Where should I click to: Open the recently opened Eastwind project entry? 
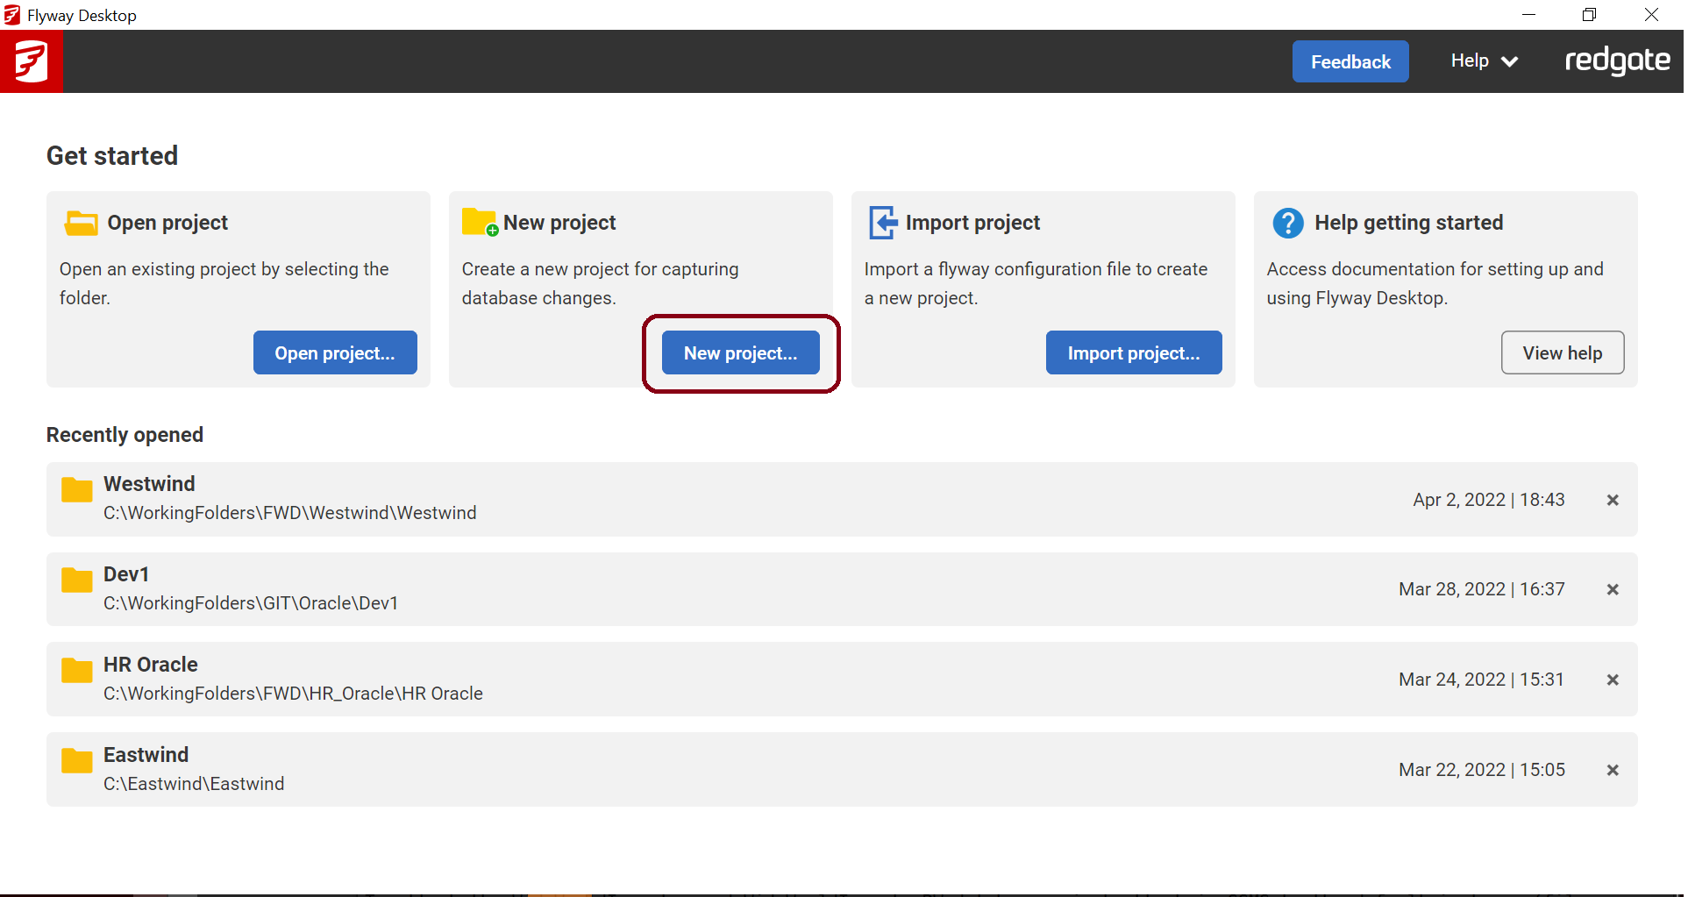click(614, 769)
